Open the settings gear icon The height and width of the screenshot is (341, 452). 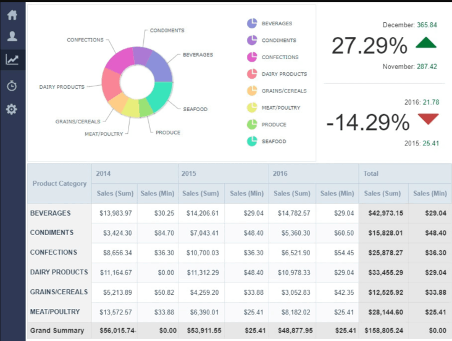(x=12, y=109)
